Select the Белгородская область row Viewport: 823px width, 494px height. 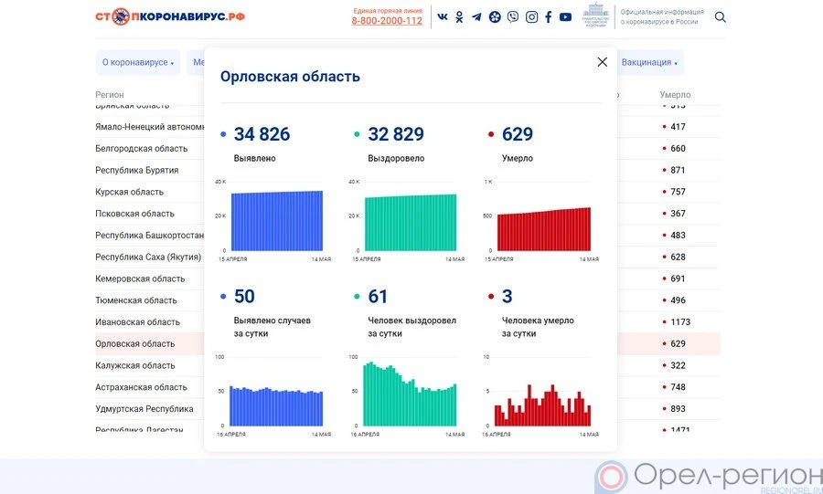(x=142, y=149)
